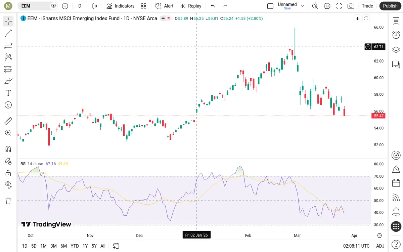Screen dimensions: 403x252
Task: Select the YTD range tab
Action: coord(75,246)
